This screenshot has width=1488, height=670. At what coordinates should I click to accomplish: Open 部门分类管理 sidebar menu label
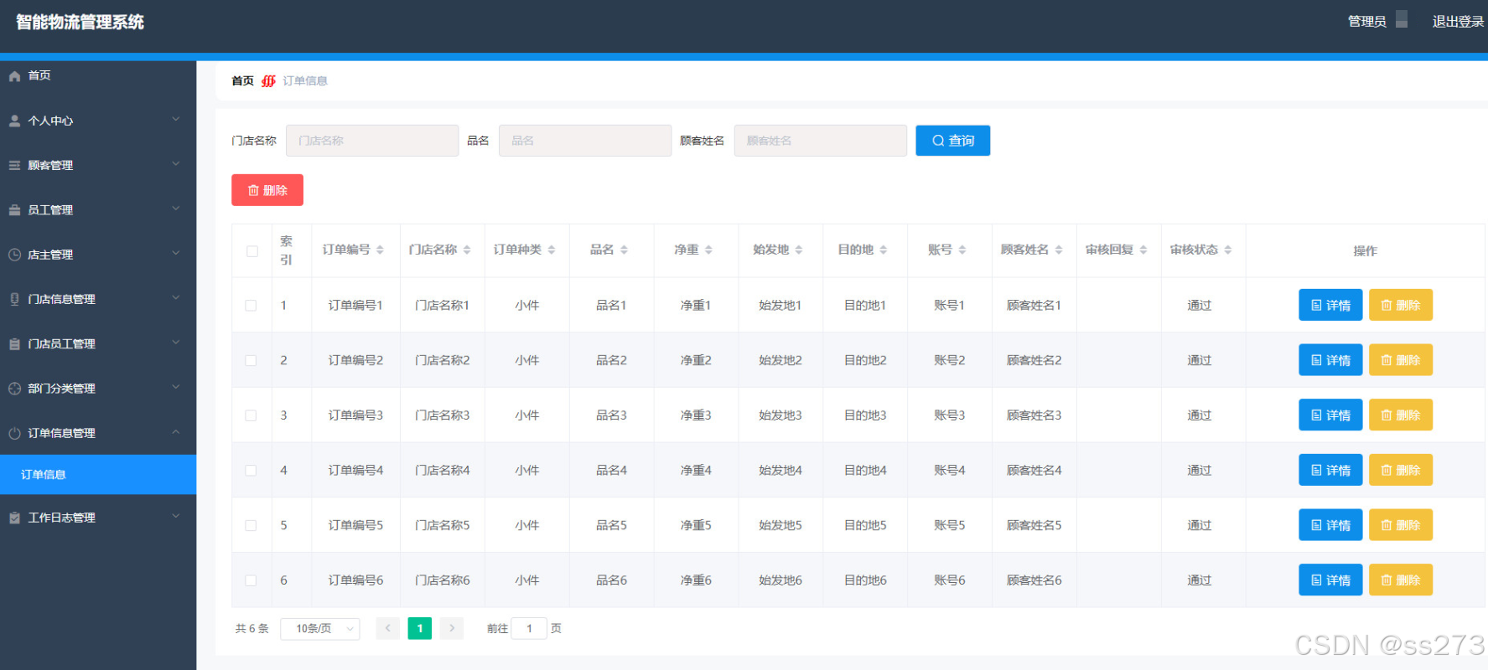coord(61,389)
